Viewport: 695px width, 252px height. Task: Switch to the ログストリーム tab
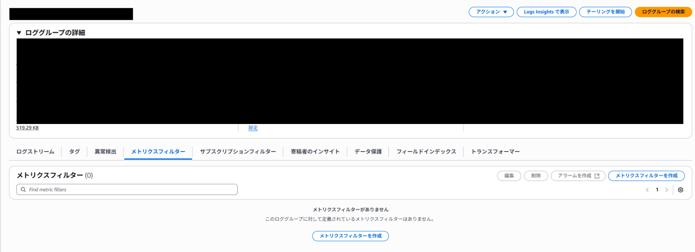35,152
